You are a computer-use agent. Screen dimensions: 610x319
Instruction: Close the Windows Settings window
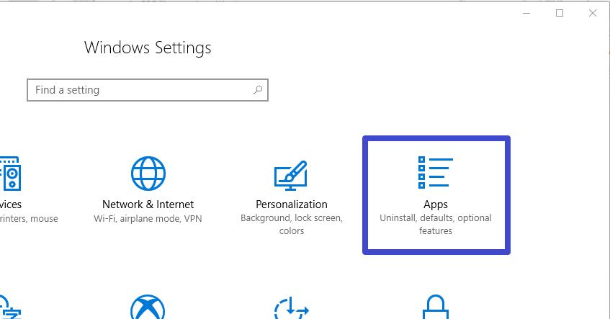593,13
